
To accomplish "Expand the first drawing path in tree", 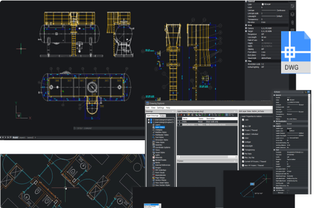I will 149,120.
